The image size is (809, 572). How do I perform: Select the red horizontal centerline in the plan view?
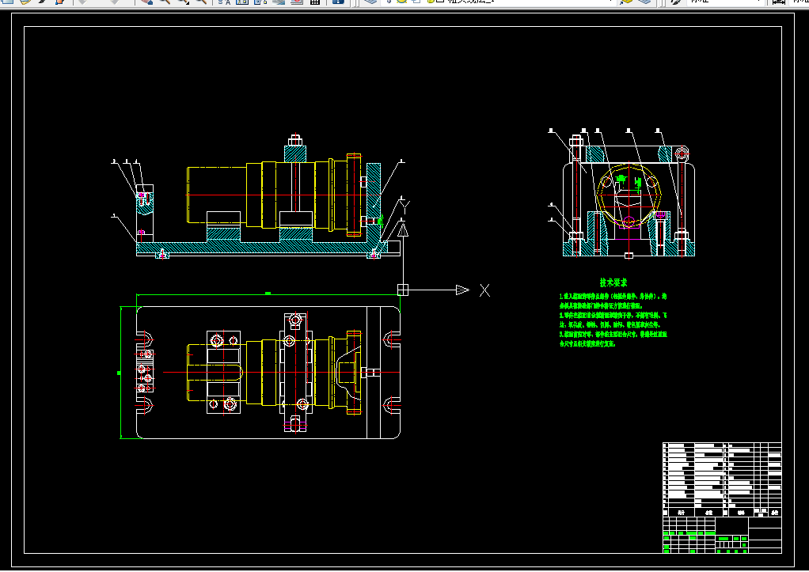point(281,372)
